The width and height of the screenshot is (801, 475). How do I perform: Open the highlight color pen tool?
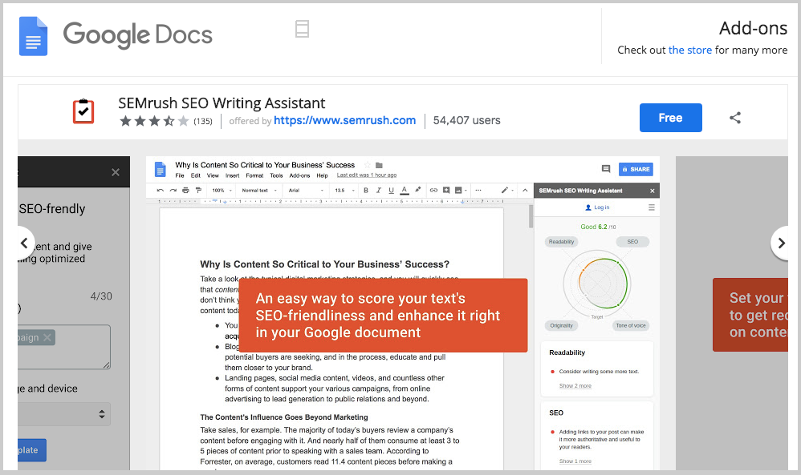(x=418, y=190)
